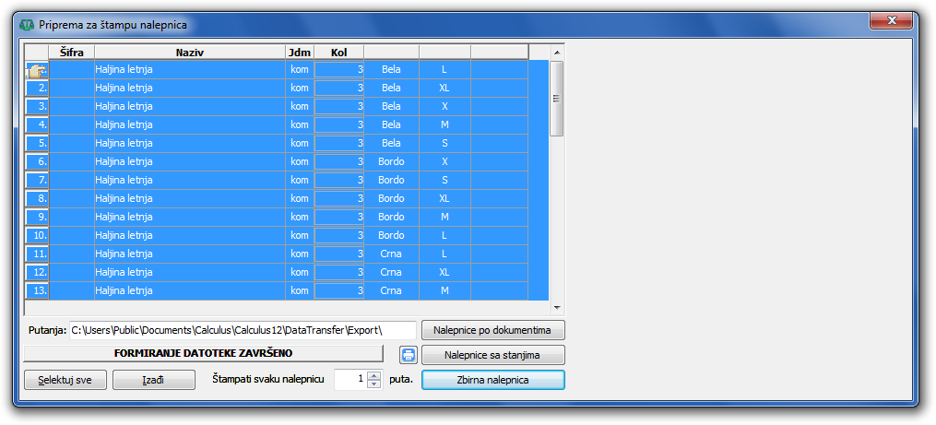
Task: Select row header number 7.
Action: [36, 181]
